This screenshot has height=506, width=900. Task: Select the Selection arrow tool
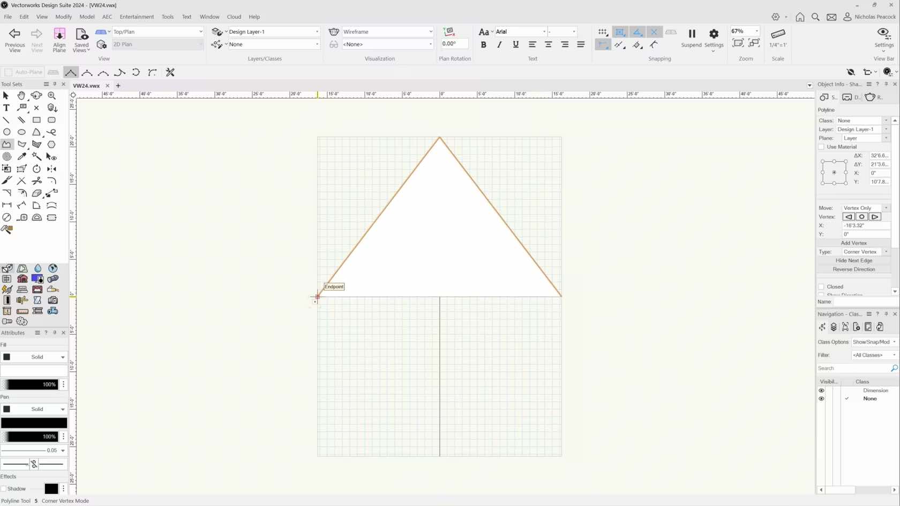click(6, 95)
